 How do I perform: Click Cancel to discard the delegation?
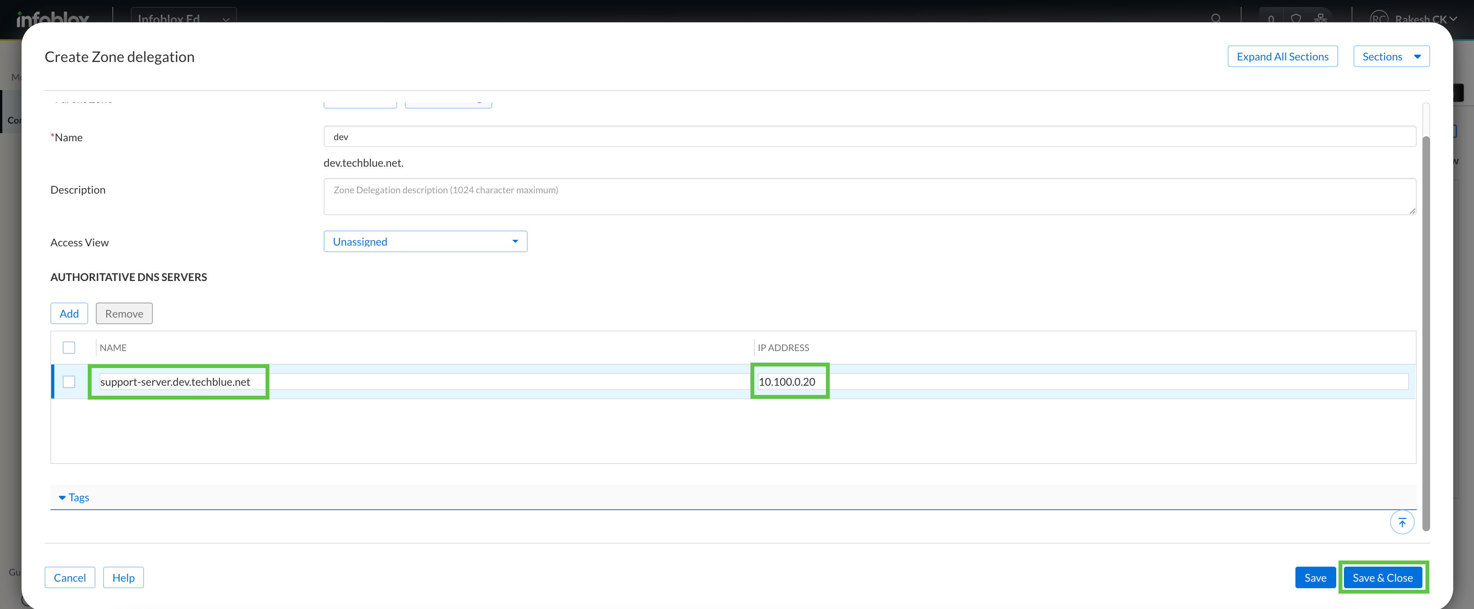click(70, 577)
